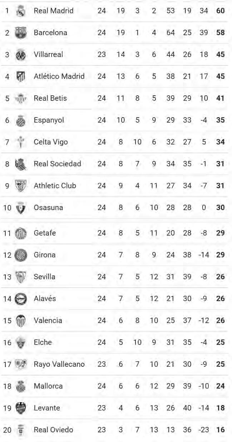The width and height of the screenshot is (232, 442).
Task: Click the Real Sociedad club crest
Action: coord(20,164)
